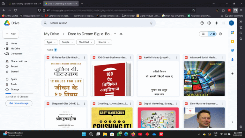Open more actions for Digital Marketing_ Strateg file
The height and width of the screenshot is (138, 245).
point(177,103)
